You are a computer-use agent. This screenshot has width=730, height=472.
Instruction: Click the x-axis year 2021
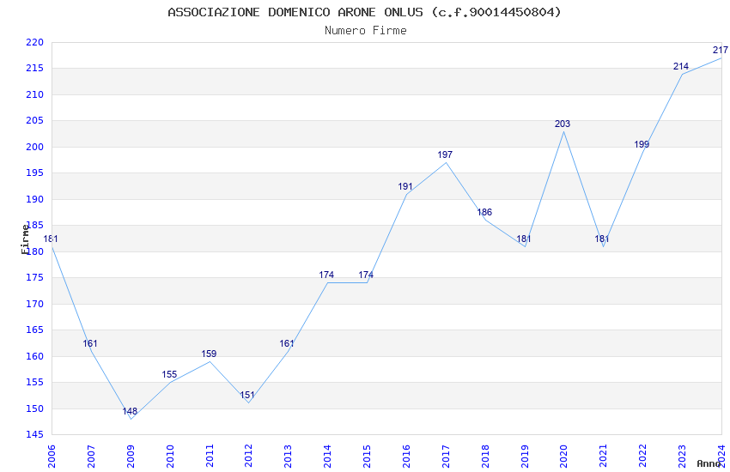click(x=604, y=457)
